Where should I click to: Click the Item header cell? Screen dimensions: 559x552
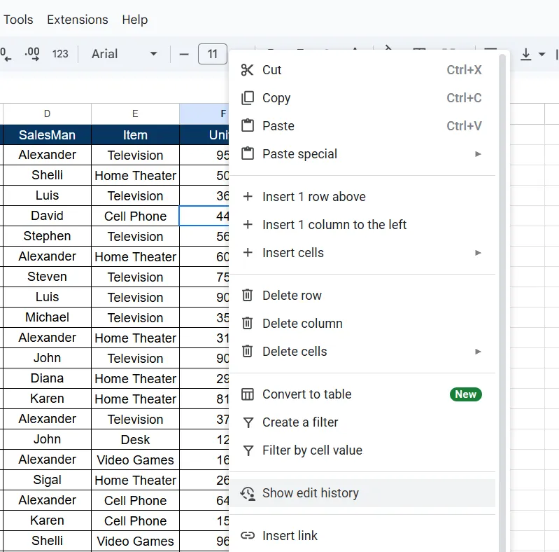[135, 135]
